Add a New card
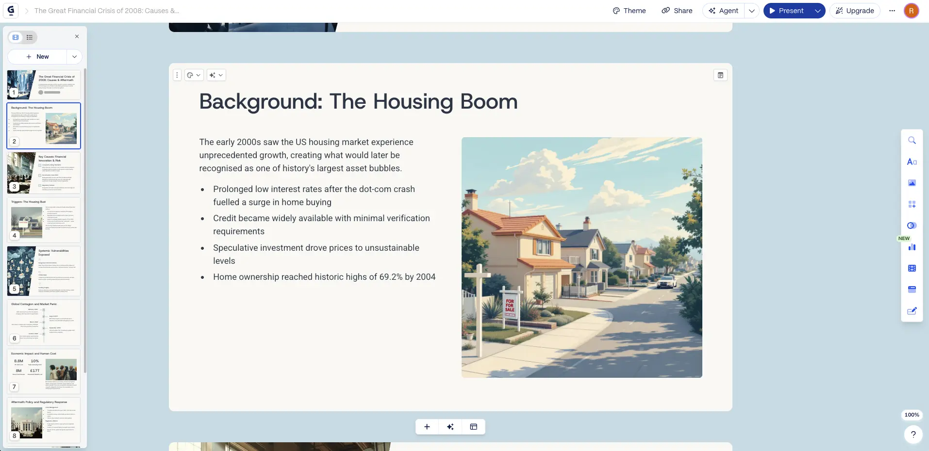 [x=37, y=57]
